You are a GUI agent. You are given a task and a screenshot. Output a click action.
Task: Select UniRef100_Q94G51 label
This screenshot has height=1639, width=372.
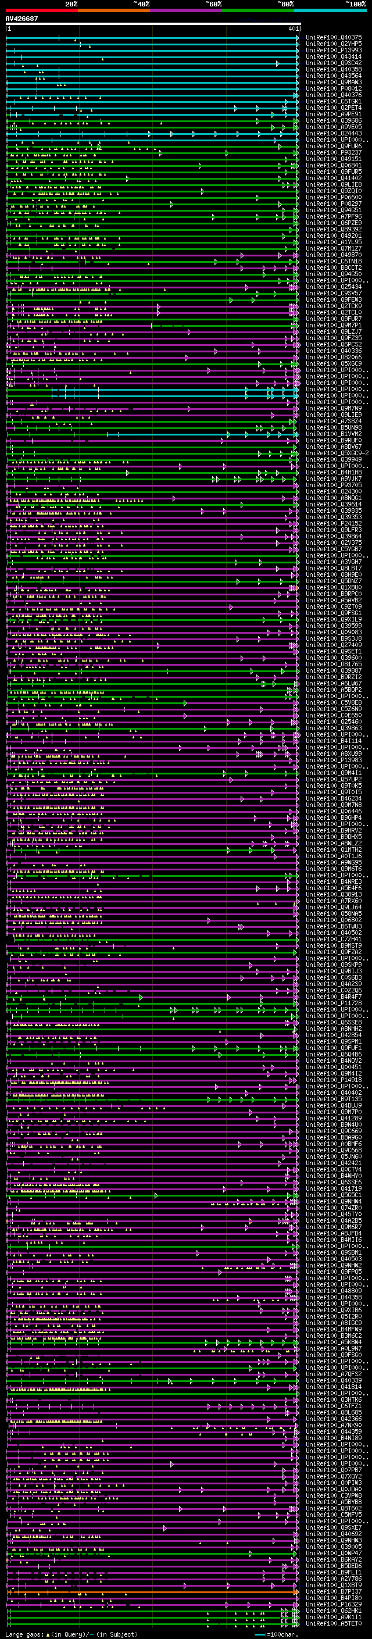334,210
